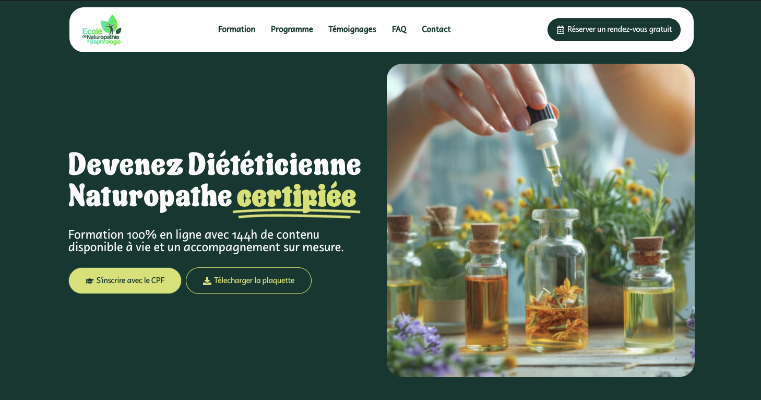
Task: Click the download icon beside Télecharger la plaquette
Action: (x=207, y=281)
